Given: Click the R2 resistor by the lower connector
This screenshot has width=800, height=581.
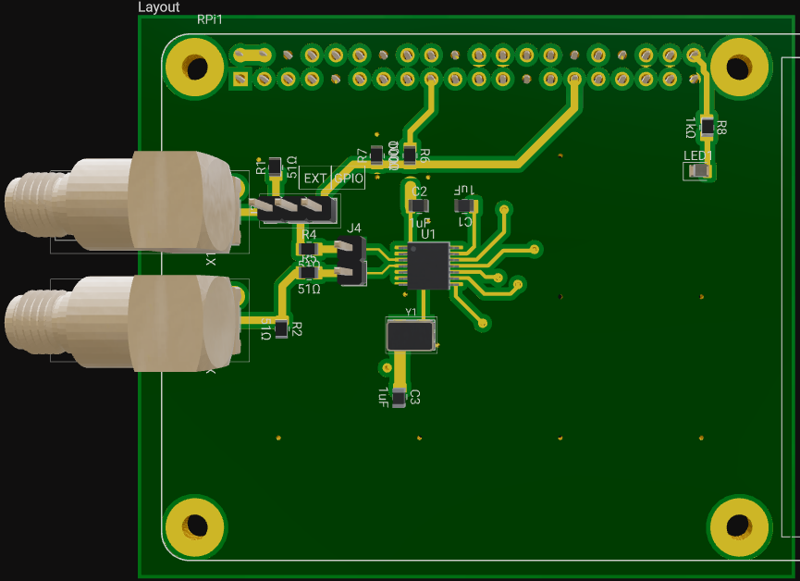Looking at the screenshot, I should point(281,328).
